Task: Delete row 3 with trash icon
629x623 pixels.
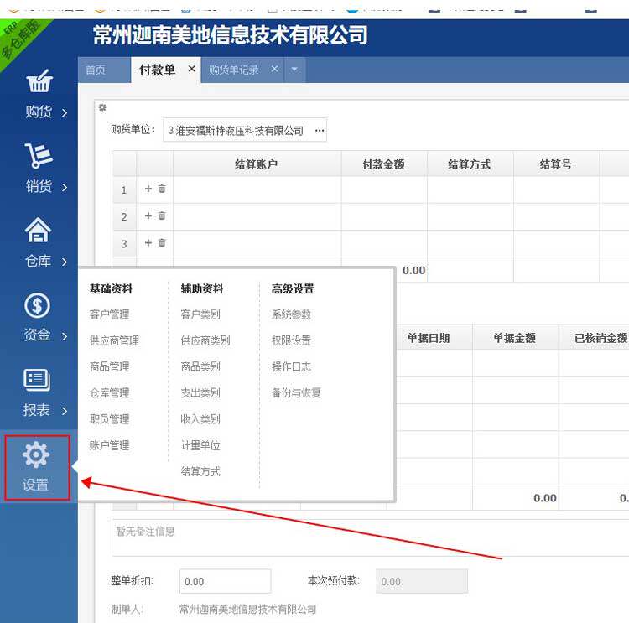Action: pos(162,243)
